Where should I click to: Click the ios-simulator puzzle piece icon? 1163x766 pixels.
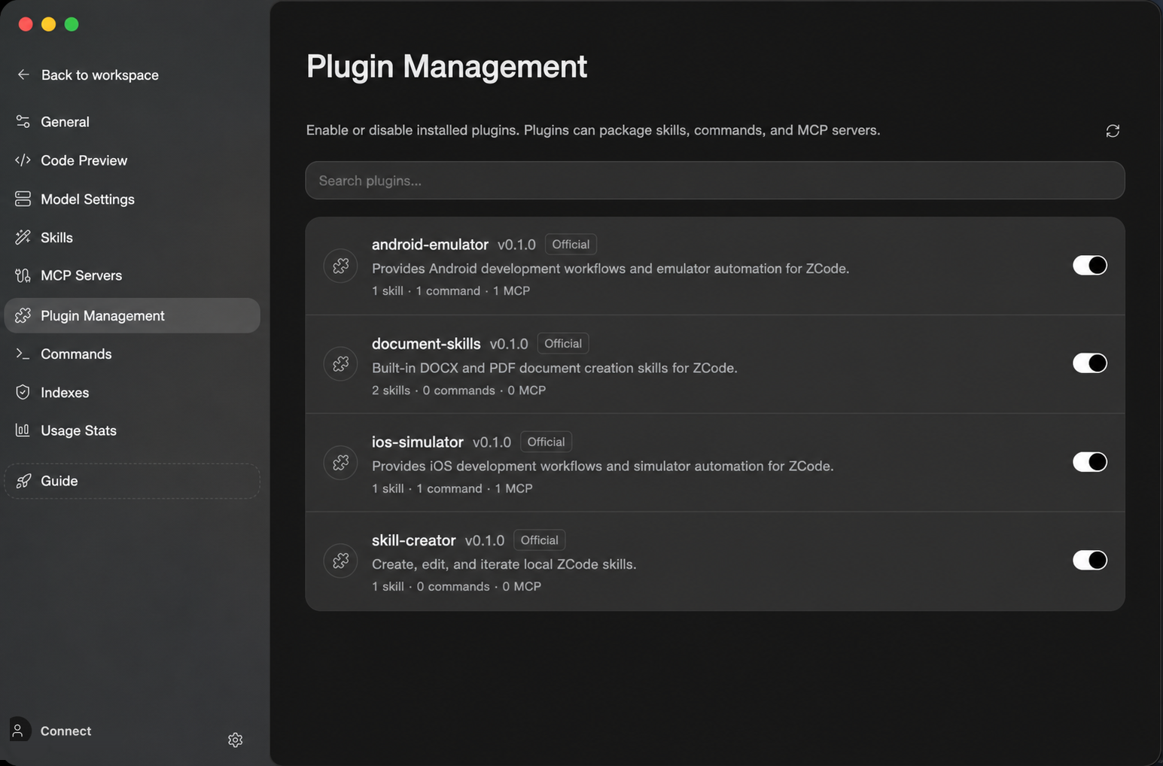point(340,462)
